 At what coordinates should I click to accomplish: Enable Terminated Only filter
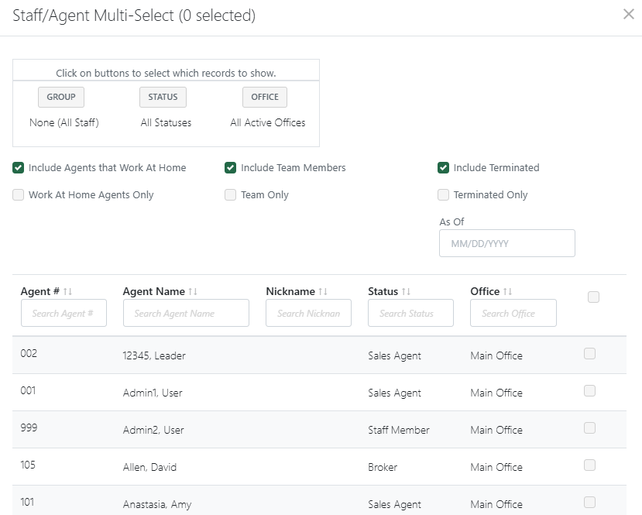pos(443,194)
